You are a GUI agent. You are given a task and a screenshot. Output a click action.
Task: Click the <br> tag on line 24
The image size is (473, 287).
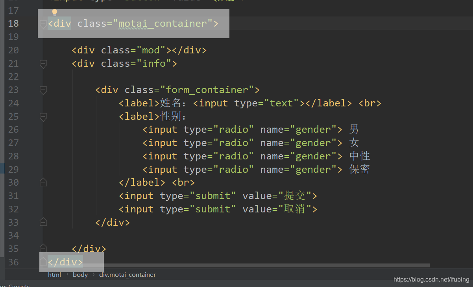(x=370, y=103)
